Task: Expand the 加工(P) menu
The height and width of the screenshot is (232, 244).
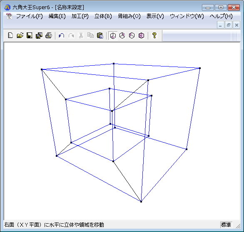Action: (x=80, y=16)
